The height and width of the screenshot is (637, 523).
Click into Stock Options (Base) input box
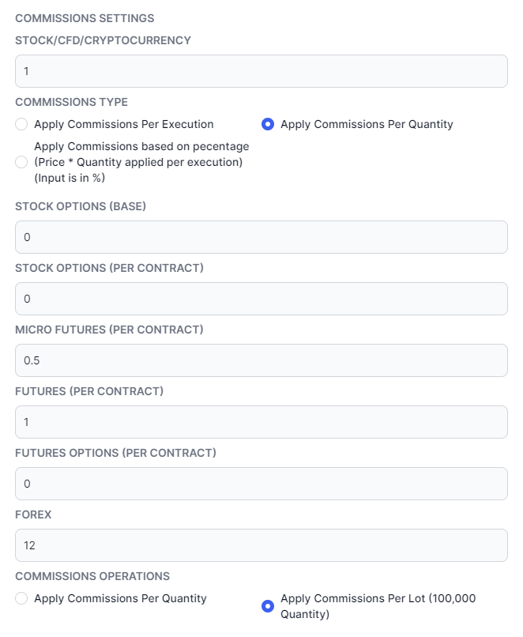pyautogui.click(x=261, y=237)
